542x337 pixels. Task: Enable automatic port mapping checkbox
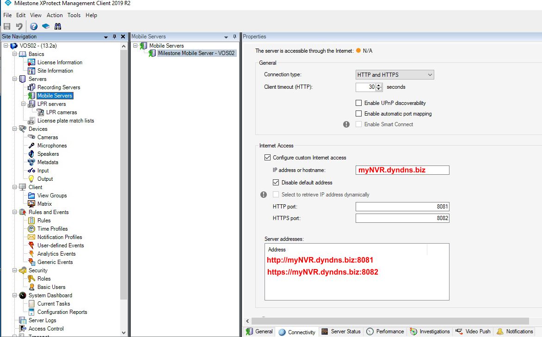(359, 114)
